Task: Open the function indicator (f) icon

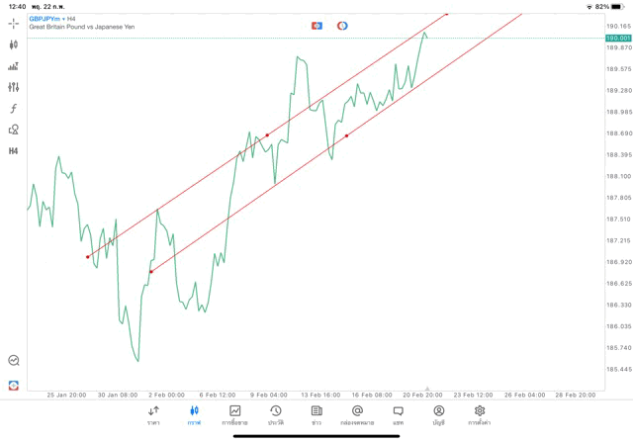Action: tap(14, 109)
